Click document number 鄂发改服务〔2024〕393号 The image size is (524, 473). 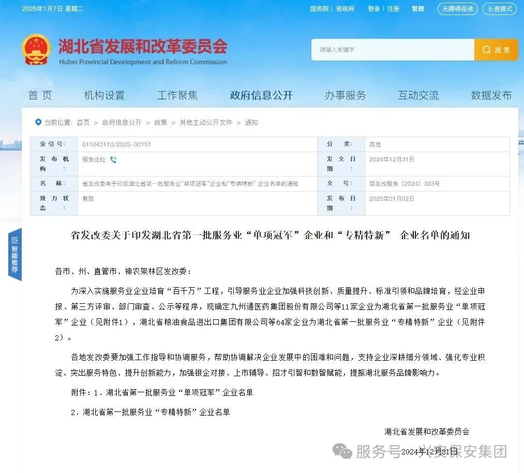[405, 184]
